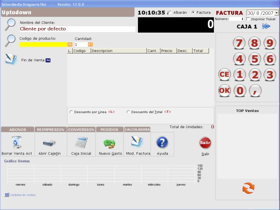Screen dimensions: 280x210
Task: Select the Albarán radio button
Action: pos(170,13)
